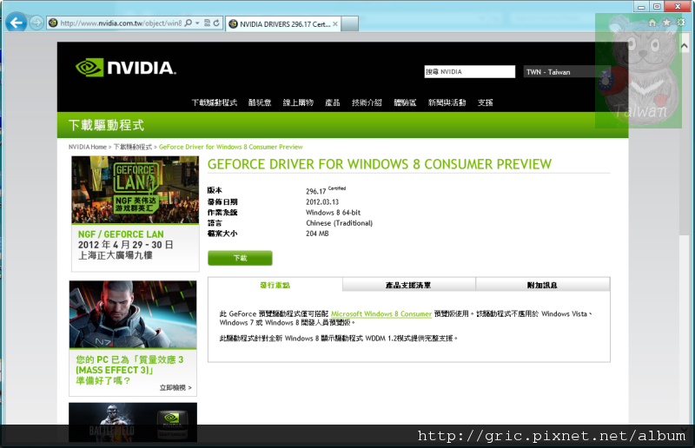Click the 204 MB file size value

point(317,234)
